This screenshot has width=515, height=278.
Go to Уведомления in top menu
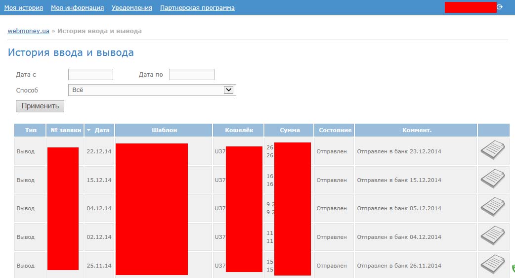tap(131, 8)
